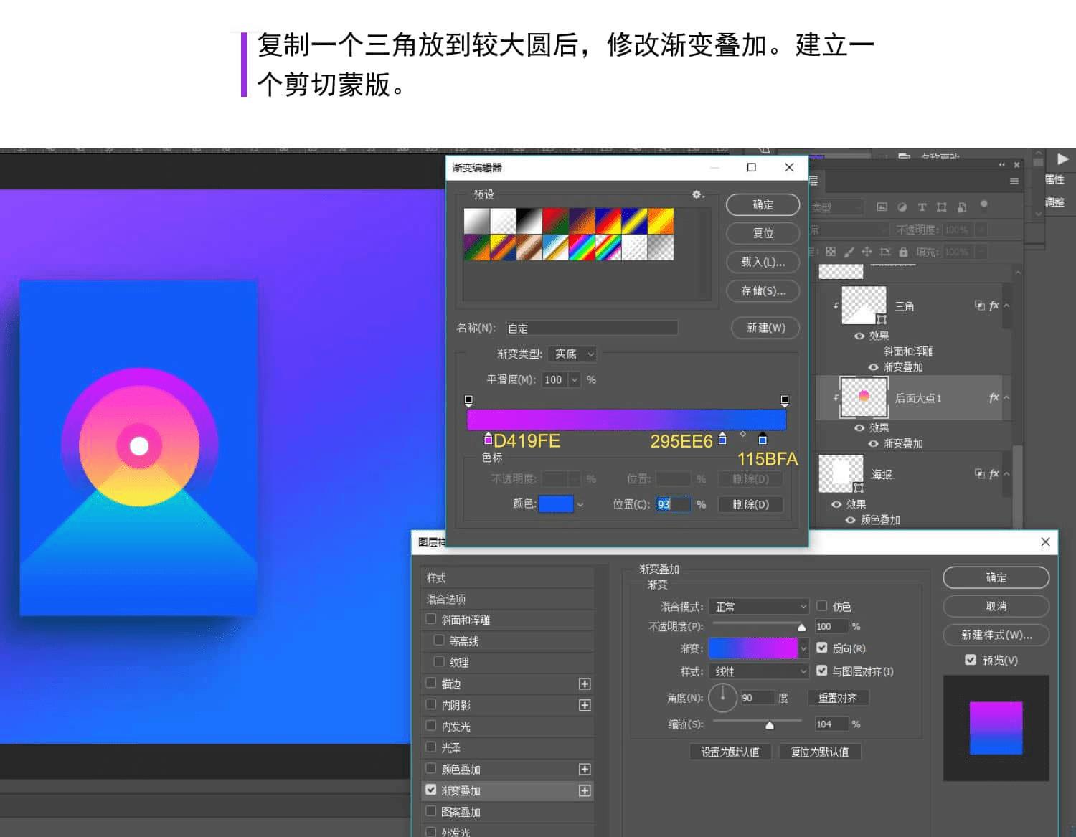Click the fx icon on 三角 layer
The image size is (1076, 837).
click(994, 306)
